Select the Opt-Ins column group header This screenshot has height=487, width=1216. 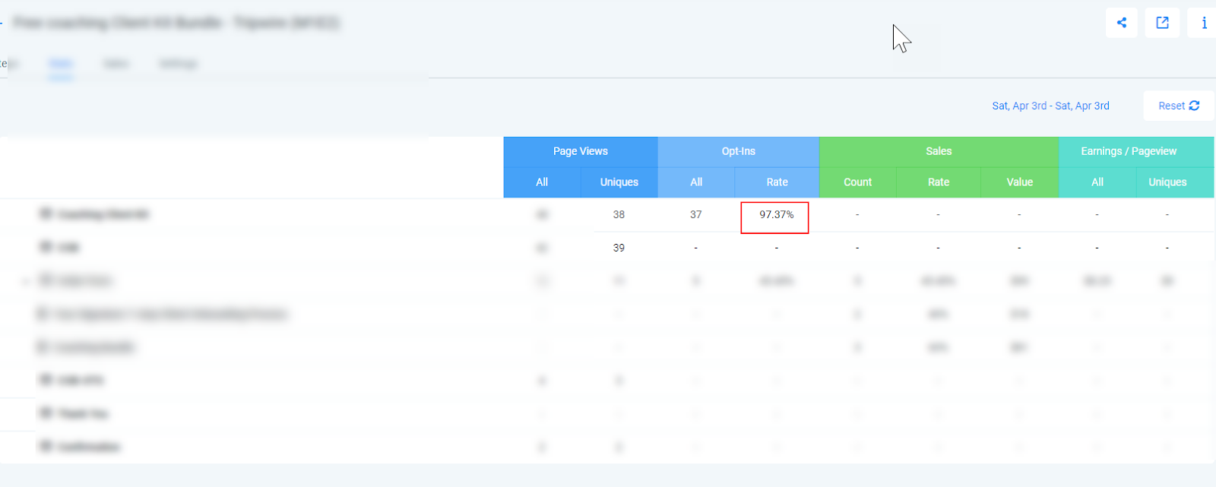[739, 151]
